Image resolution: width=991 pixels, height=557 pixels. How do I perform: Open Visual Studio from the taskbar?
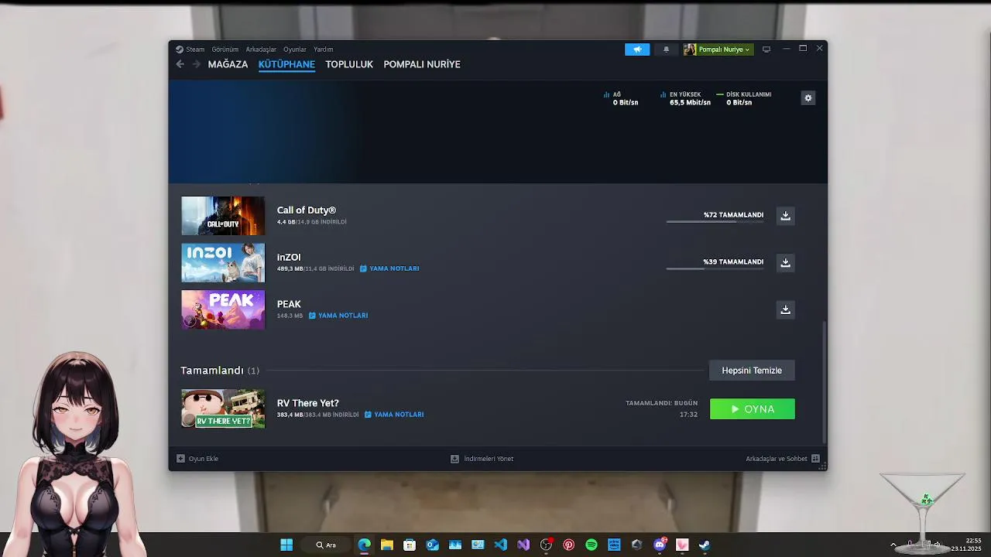[523, 545]
